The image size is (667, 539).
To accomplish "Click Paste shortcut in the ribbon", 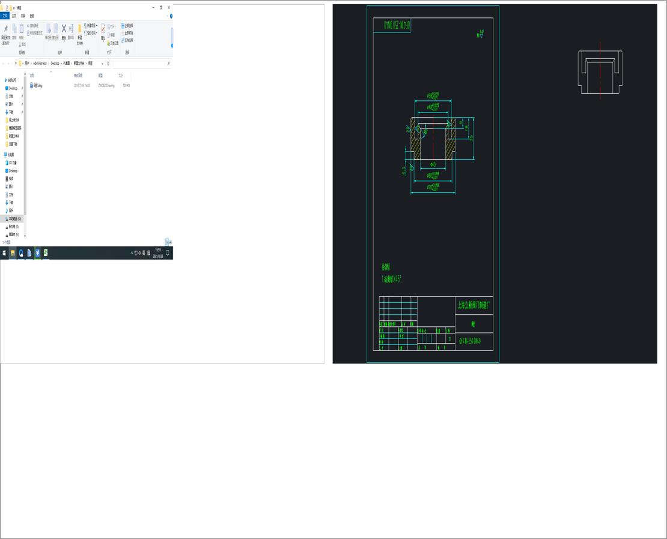I will (x=35, y=33).
